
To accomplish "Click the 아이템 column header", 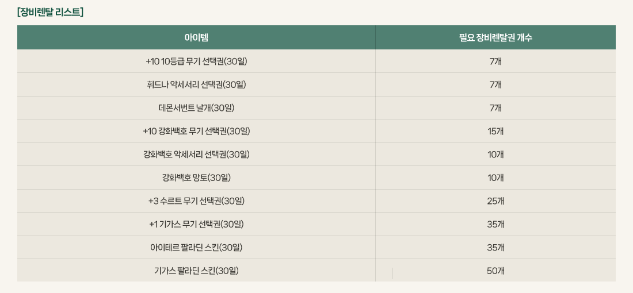I will [196, 38].
